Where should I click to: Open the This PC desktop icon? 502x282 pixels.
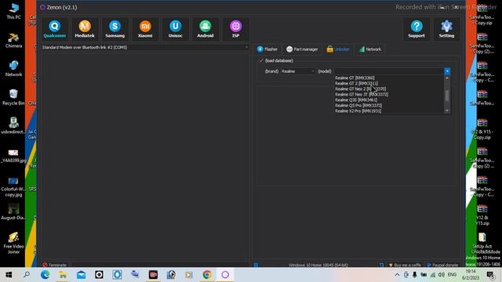click(13, 11)
